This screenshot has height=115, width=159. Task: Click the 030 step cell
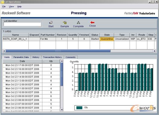point(151,39)
